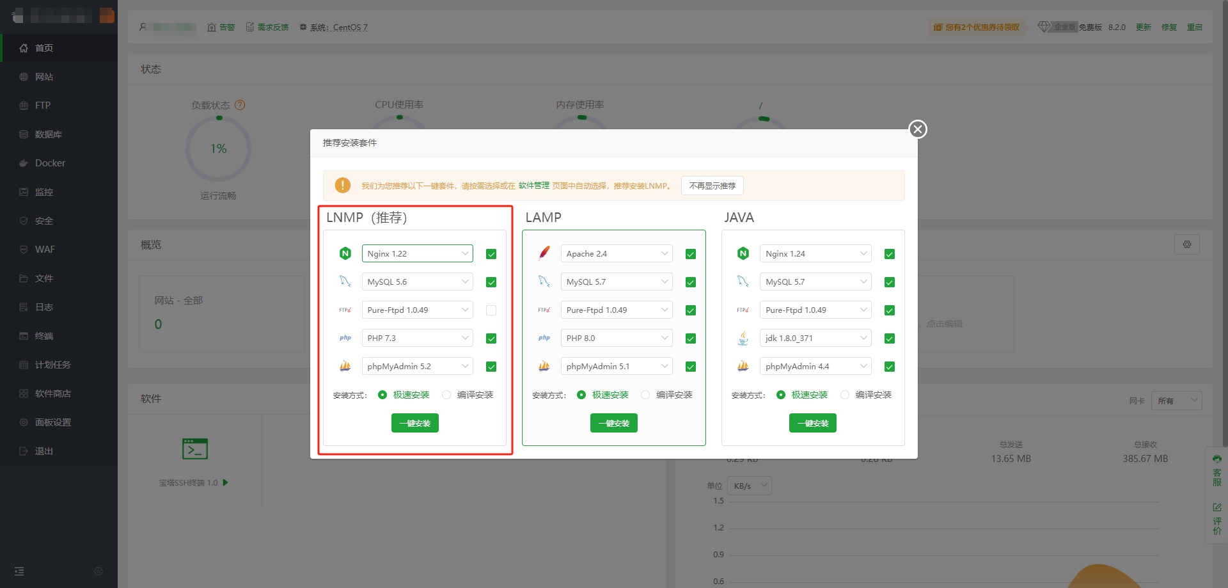Select 编译安装 radio in the JAVA column
This screenshot has width=1228, height=588.
tap(845, 395)
